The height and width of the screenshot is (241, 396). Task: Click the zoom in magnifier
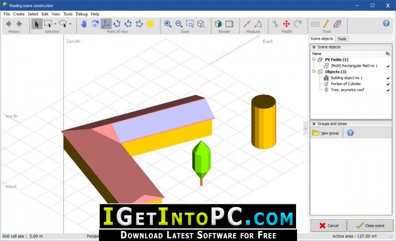168,24
